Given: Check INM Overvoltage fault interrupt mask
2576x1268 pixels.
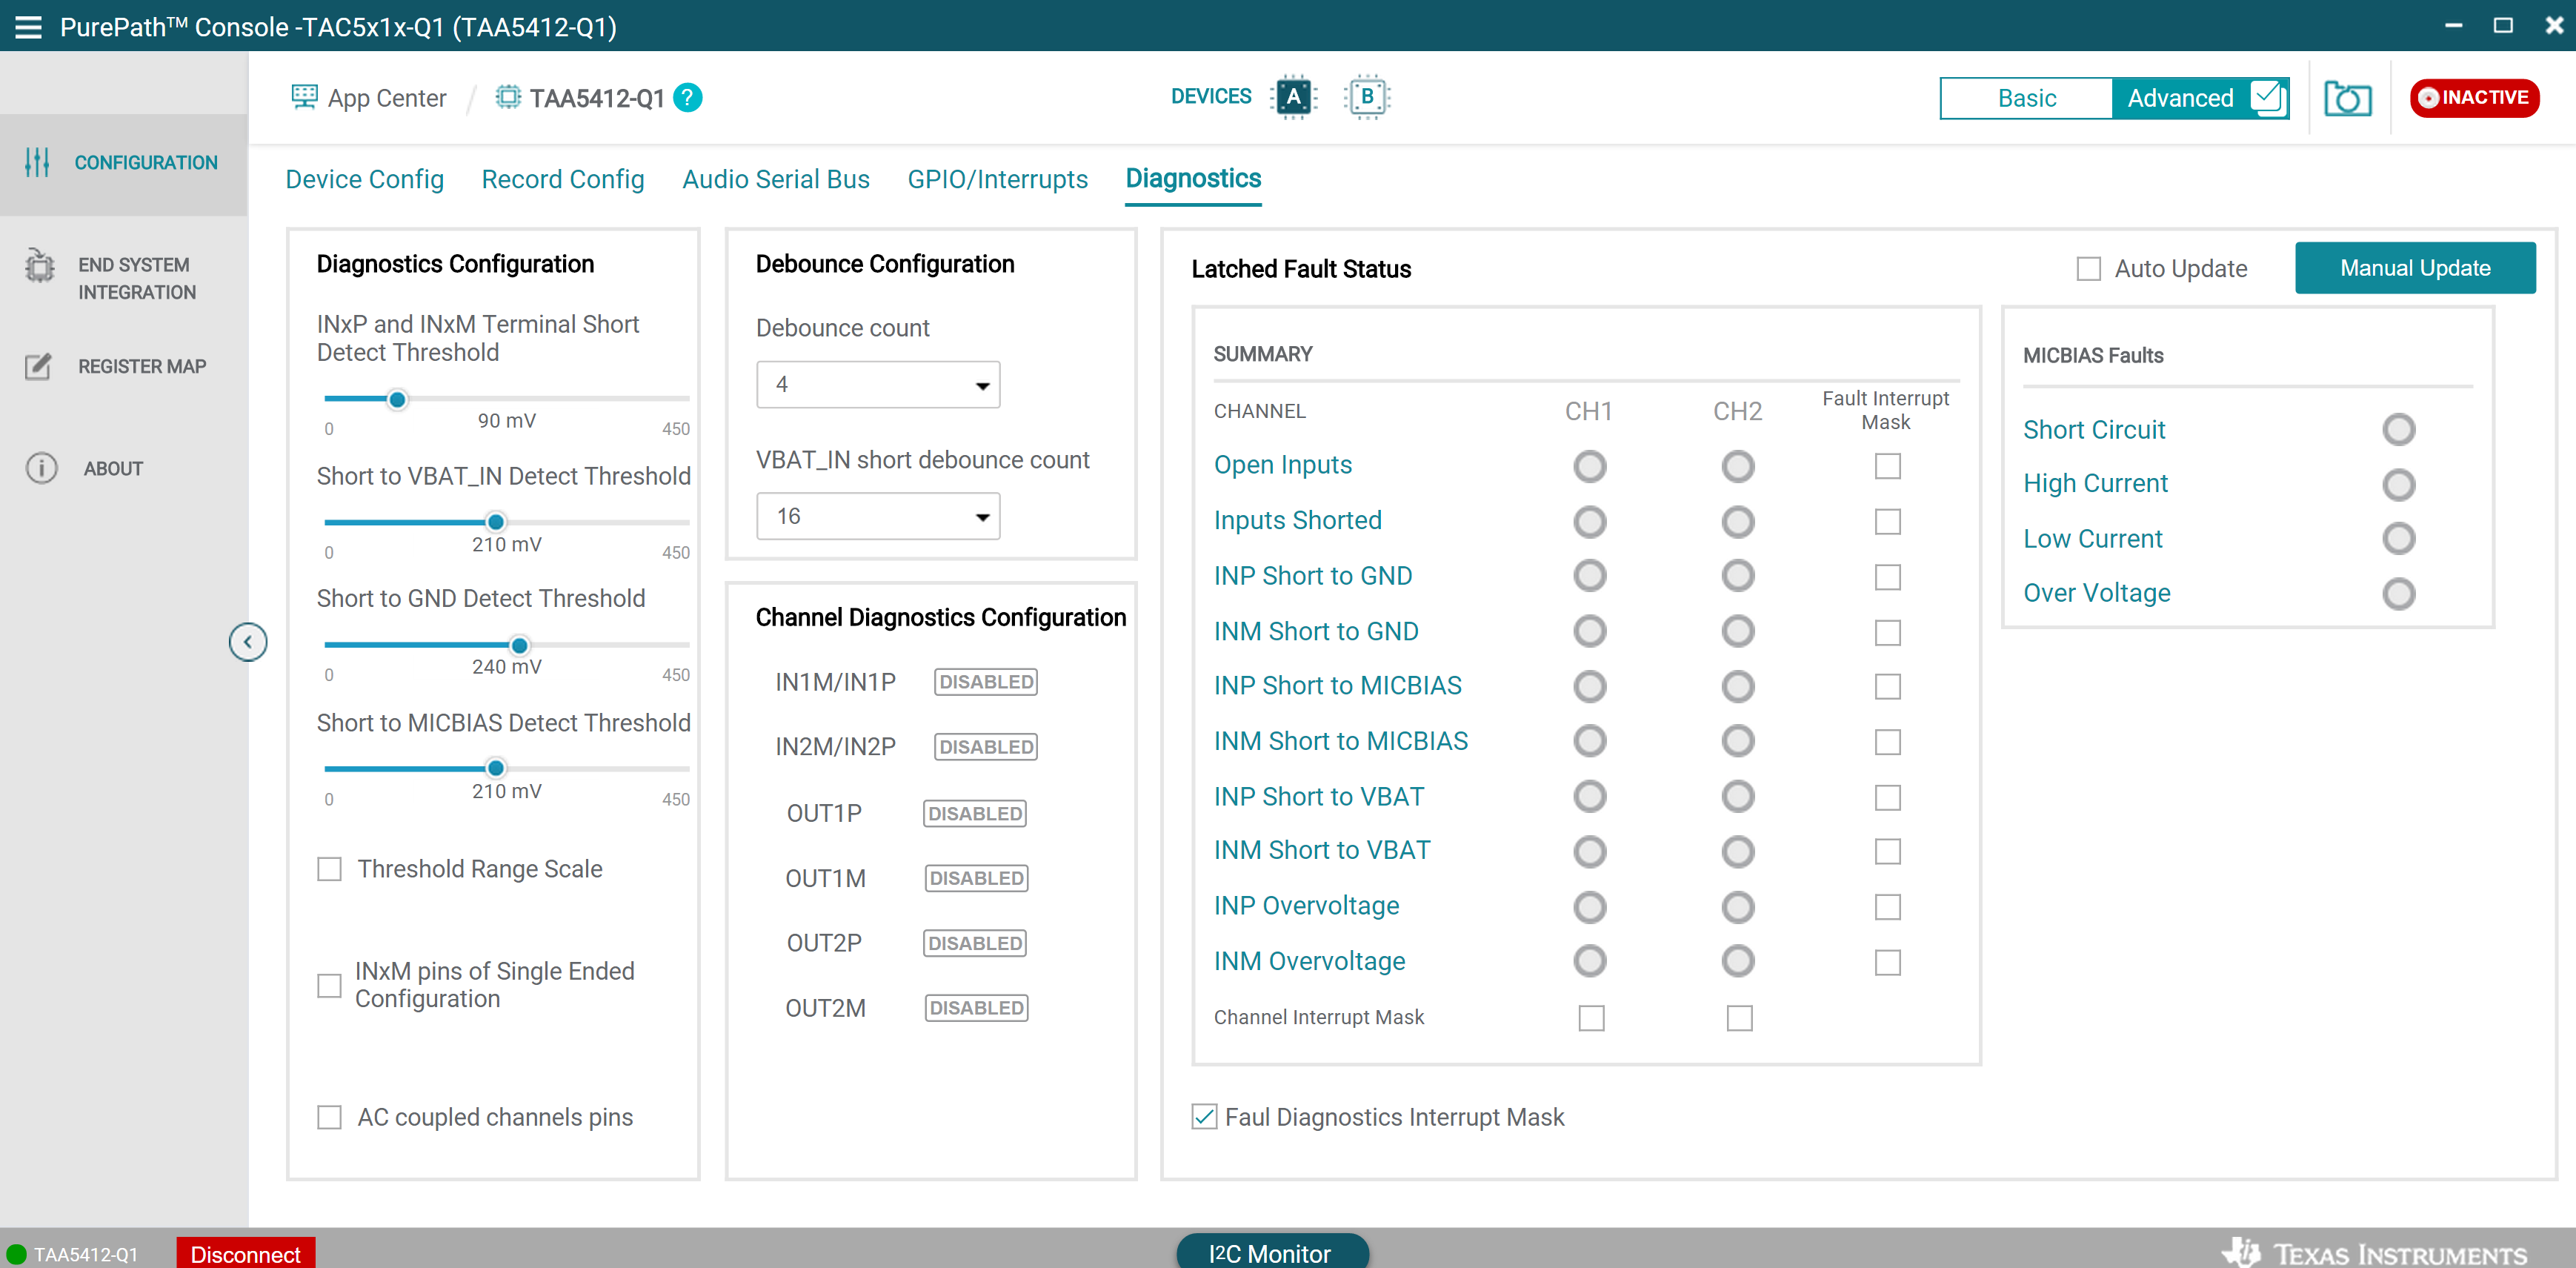Looking at the screenshot, I should pos(1887,962).
